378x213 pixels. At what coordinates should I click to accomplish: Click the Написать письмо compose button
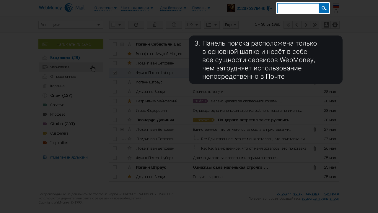[71, 44]
